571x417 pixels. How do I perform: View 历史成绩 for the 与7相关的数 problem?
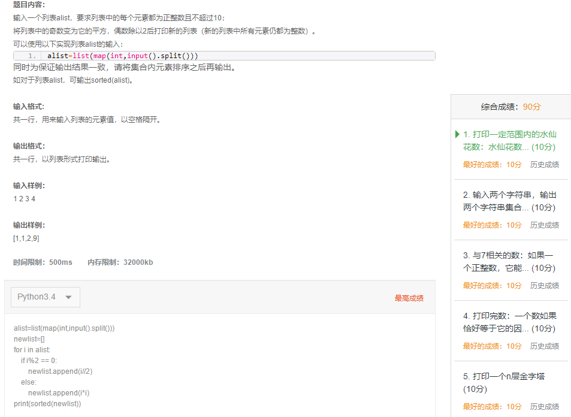click(x=544, y=285)
